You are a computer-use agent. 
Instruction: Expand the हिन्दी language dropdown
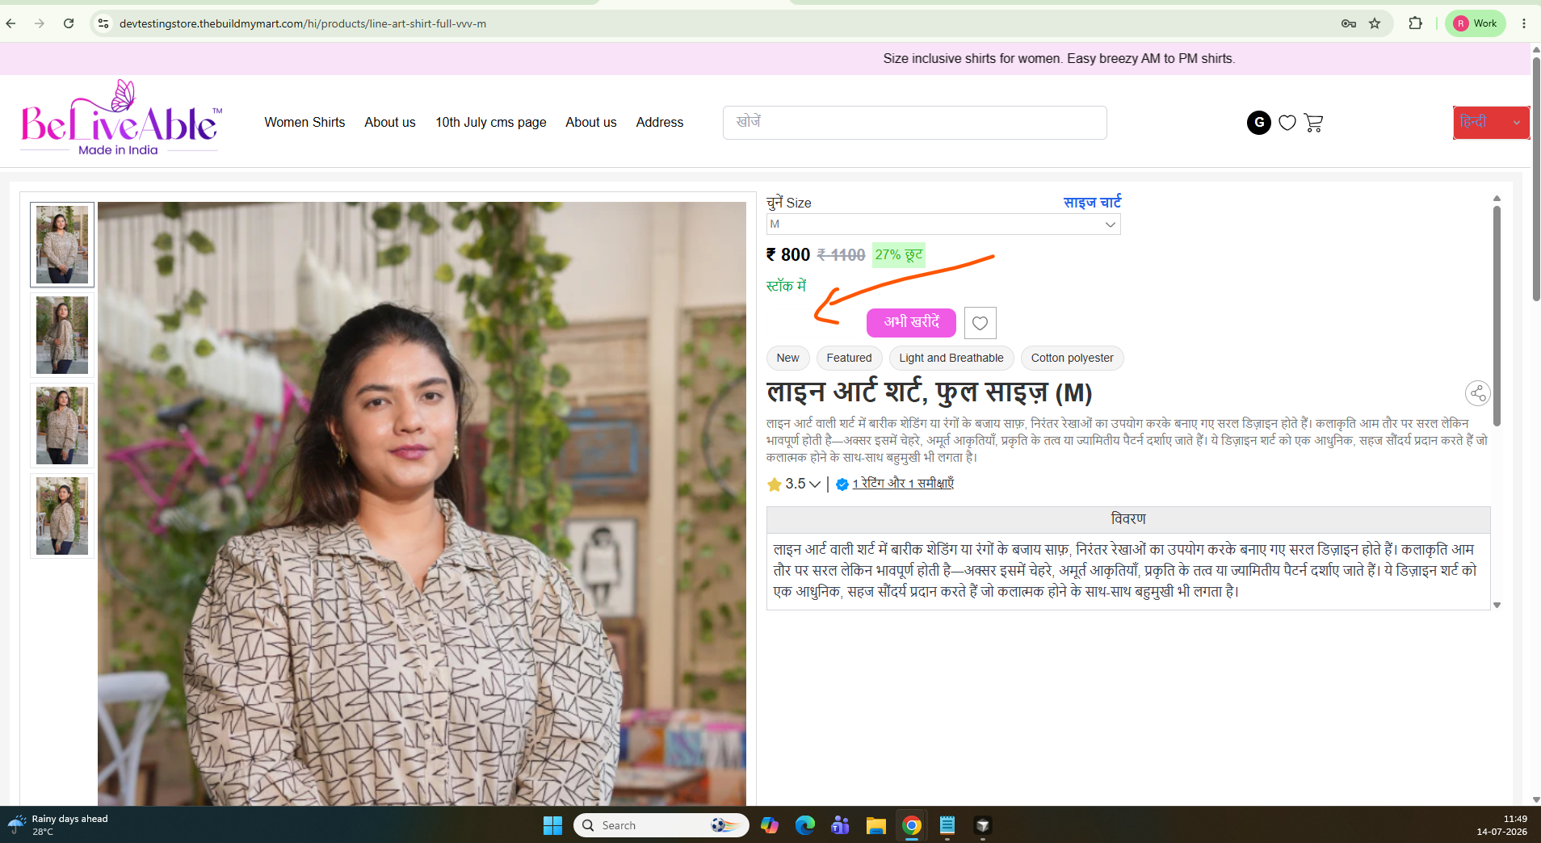click(x=1491, y=123)
